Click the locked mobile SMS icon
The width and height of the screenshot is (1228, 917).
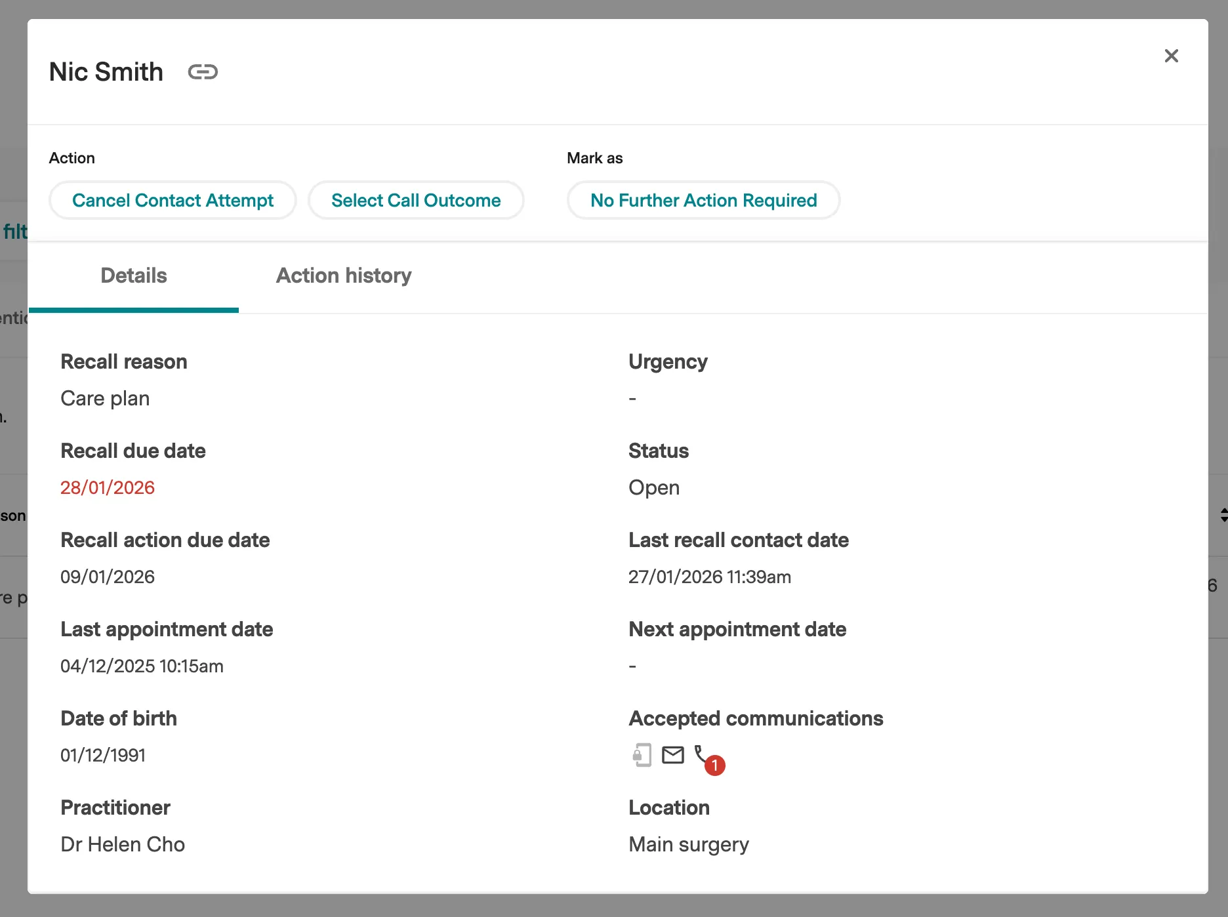642,755
